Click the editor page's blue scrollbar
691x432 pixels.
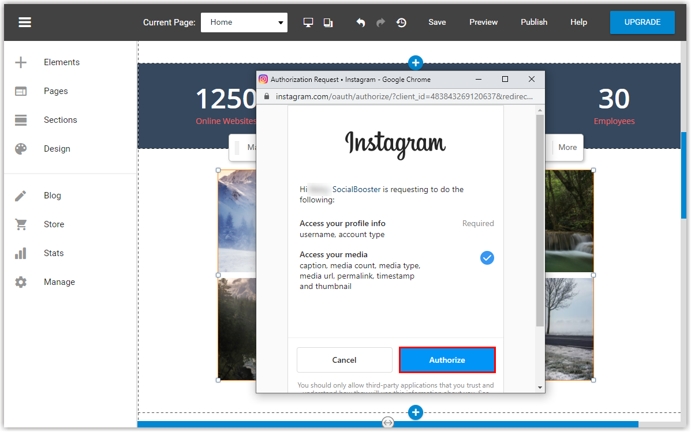coord(683,175)
